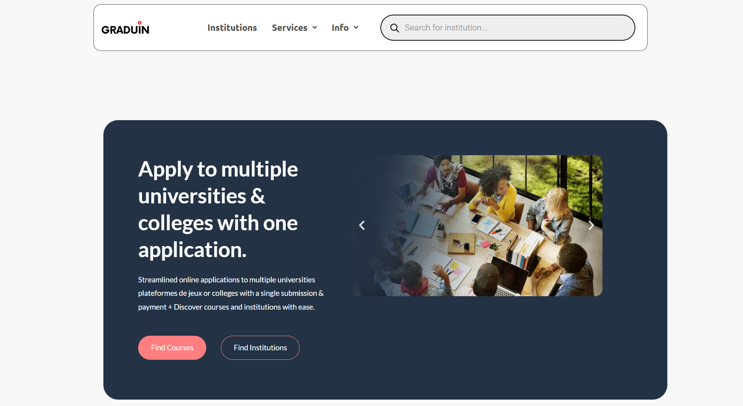Focus the Search for institution field
743x406 pixels.
pyautogui.click(x=508, y=28)
